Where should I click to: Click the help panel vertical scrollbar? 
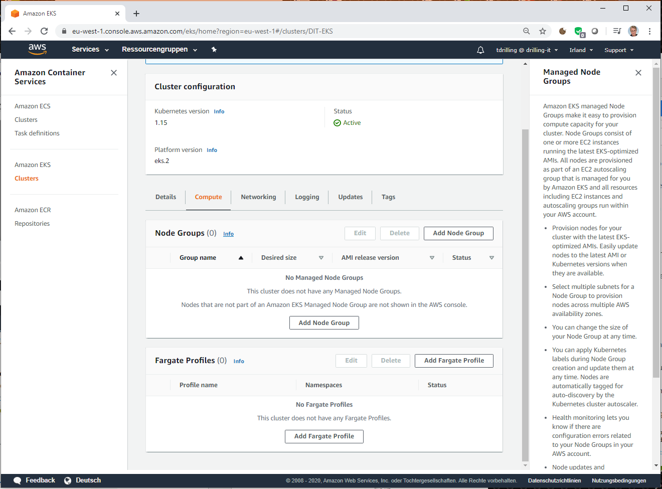pos(656,222)
